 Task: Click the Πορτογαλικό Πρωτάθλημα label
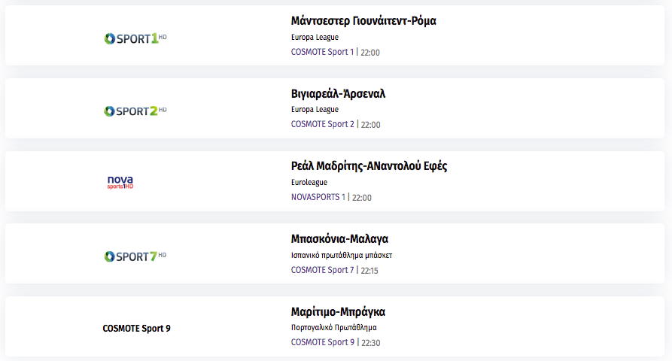pyautogui.click(x=334, y=328)
